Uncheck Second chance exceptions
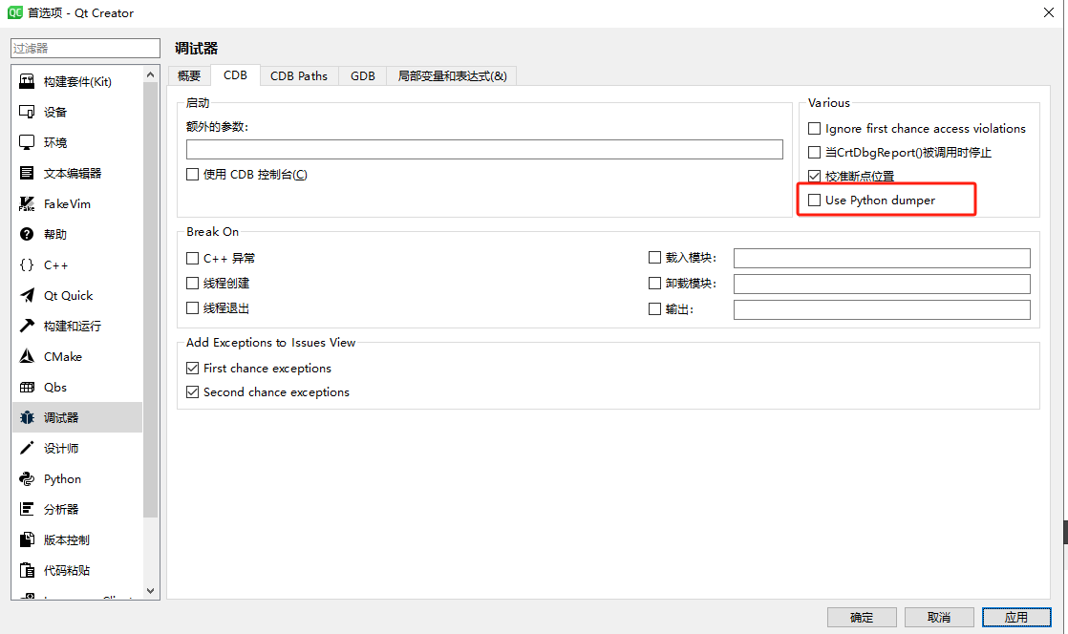1068x634 pixels. pyautogui.click(x=192, y=392)
